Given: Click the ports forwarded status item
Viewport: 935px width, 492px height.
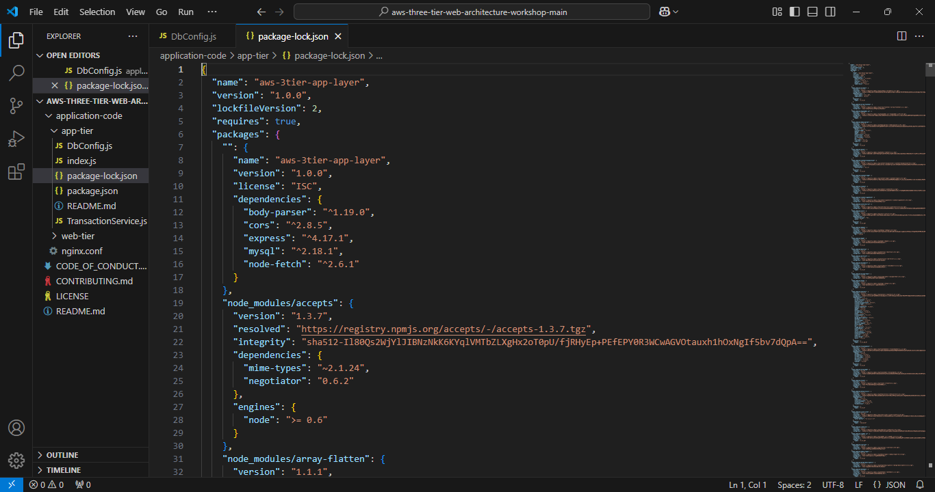Looking at the screenshot, I should coord(83,484).
